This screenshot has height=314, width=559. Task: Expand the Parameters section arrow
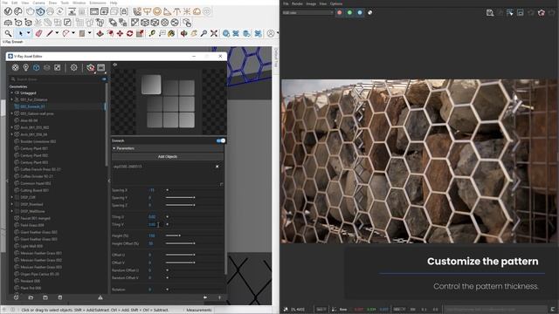coord(114,148)
